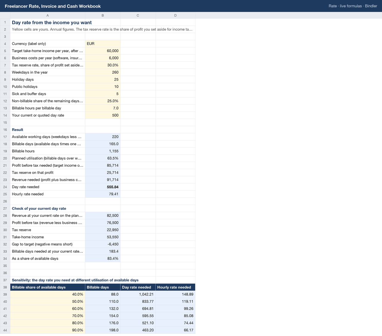Select planned utilisation 63.5%

103,158
